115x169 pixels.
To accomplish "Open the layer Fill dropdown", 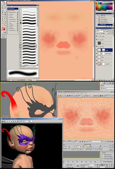I will [113, 34].
